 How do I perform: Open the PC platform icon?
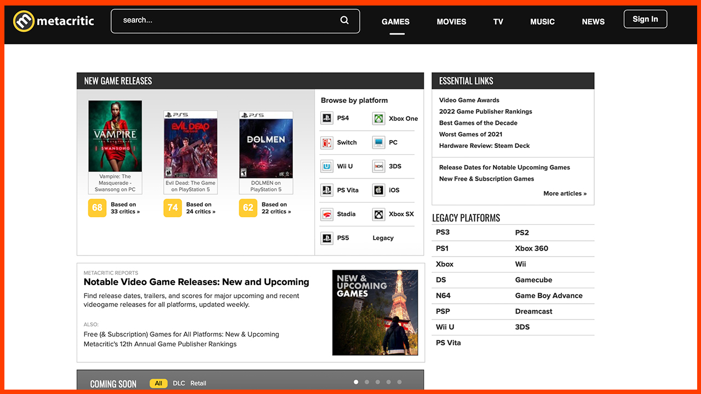[378, 143]
